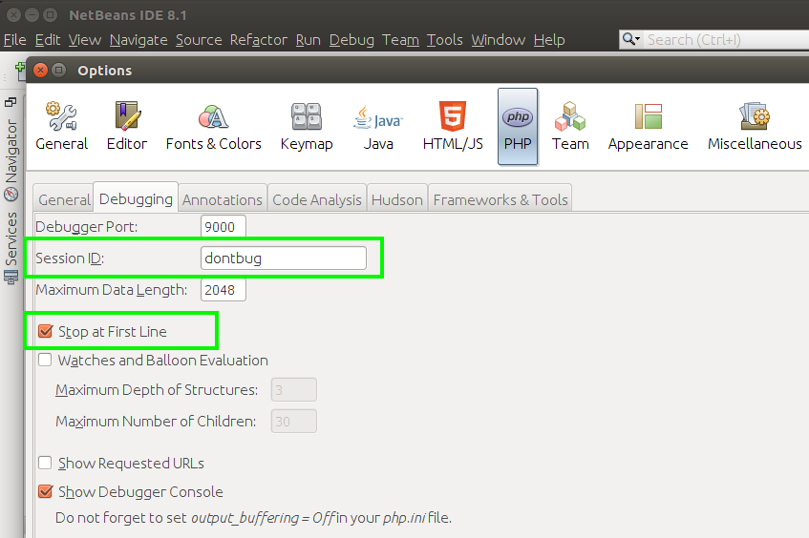This screenshot has width=809, height=538.
Task: Click the Session ID field
Action: point(284,258)
